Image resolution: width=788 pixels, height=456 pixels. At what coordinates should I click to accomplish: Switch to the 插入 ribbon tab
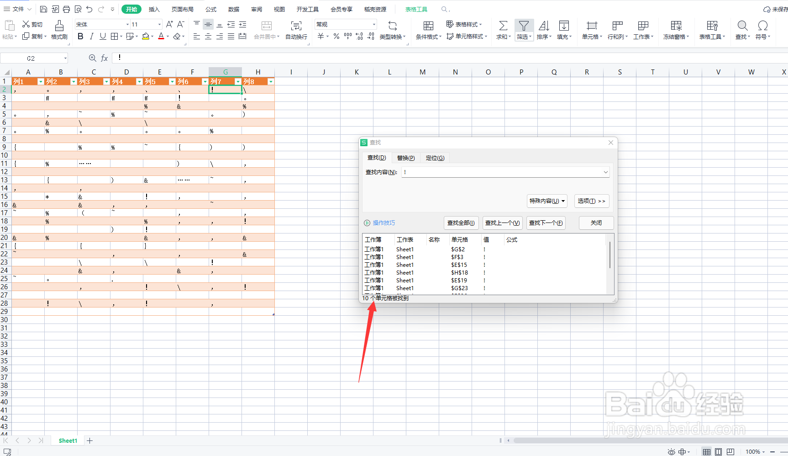click(x=154, y=9)
